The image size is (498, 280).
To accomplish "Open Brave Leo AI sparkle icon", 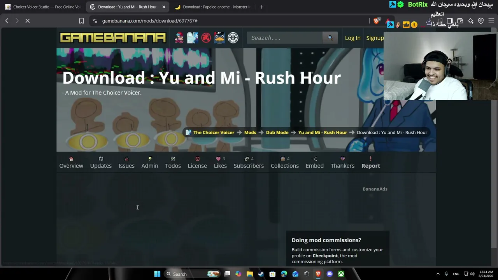I will 470,21.
